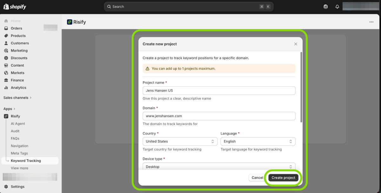
Task: Open the three-dot more actions menu
Action: [371, 22]
